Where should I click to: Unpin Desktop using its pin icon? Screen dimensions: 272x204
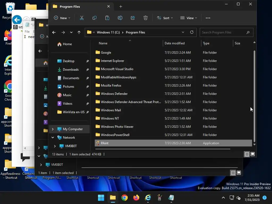87,61
